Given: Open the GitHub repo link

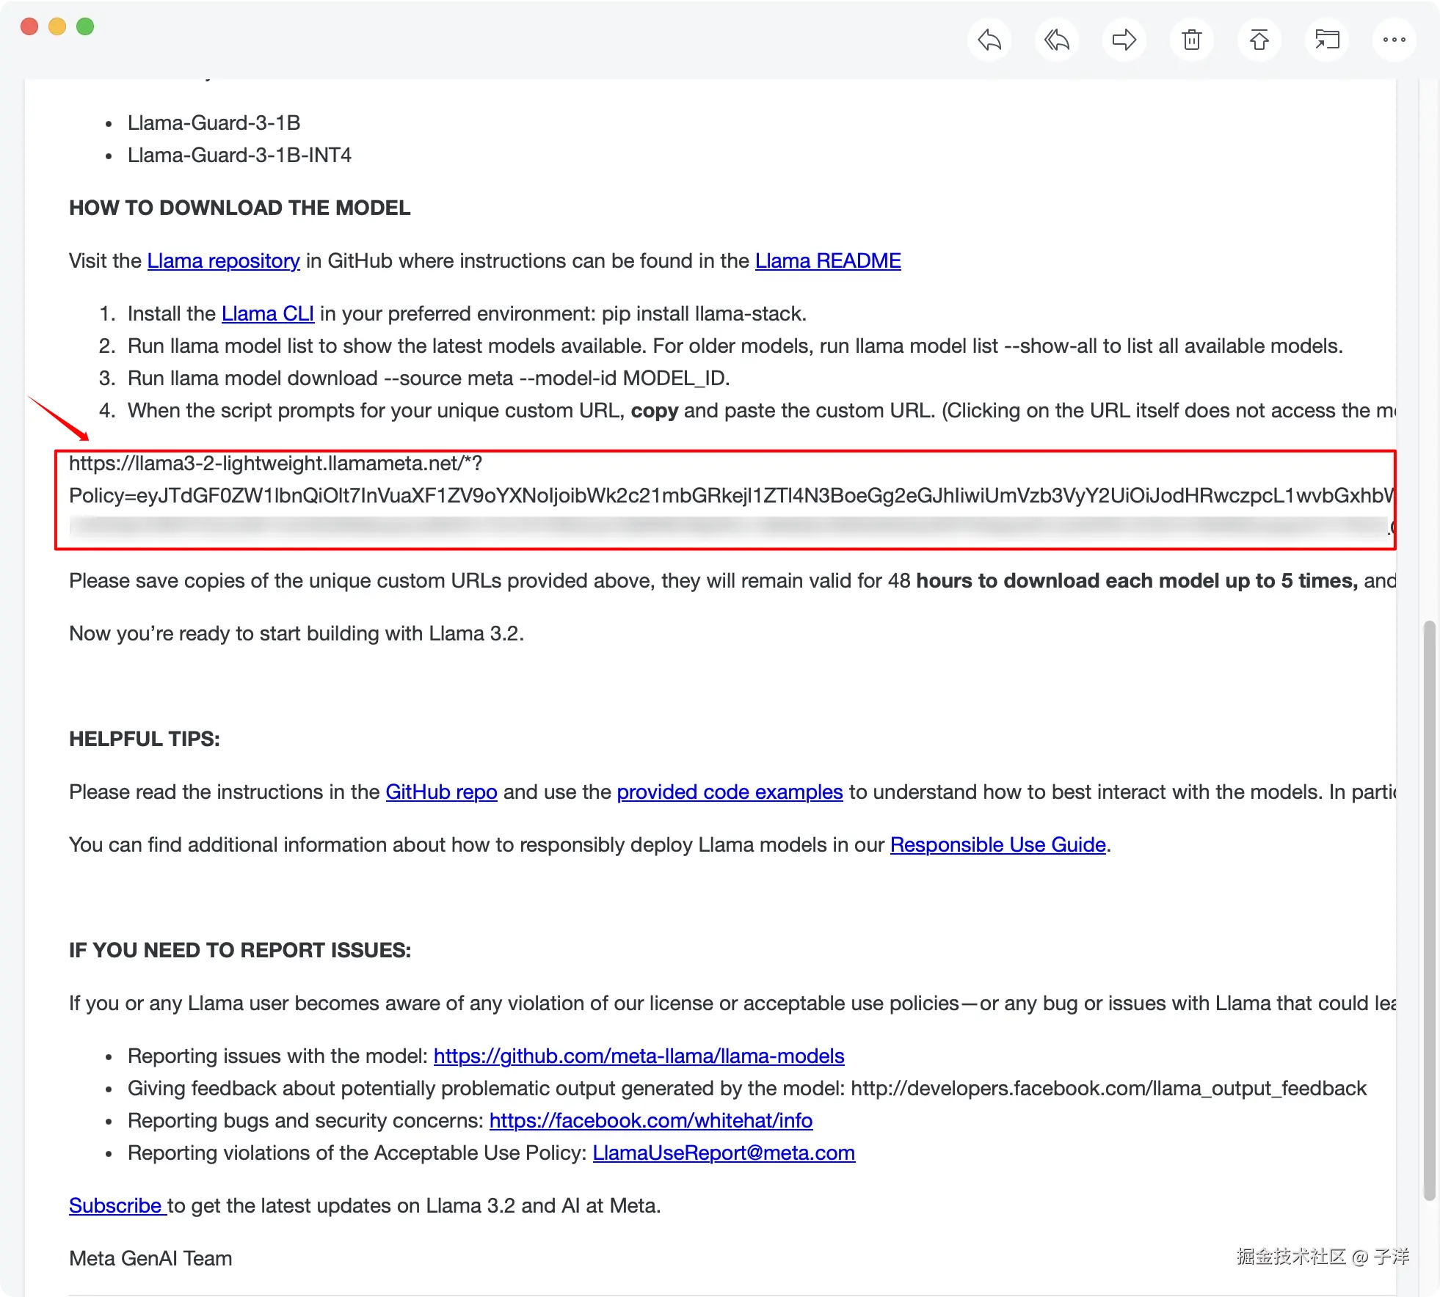Looking at the screenshot, I should 441,792.
